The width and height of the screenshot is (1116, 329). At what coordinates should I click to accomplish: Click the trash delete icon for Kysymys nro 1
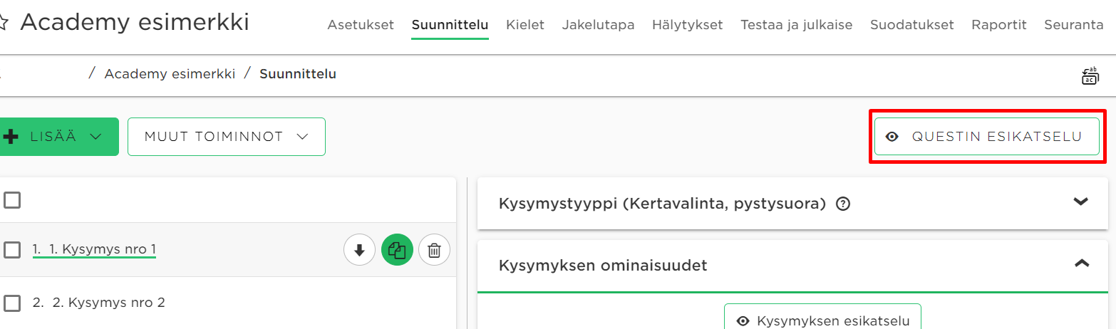click(435, 250)
